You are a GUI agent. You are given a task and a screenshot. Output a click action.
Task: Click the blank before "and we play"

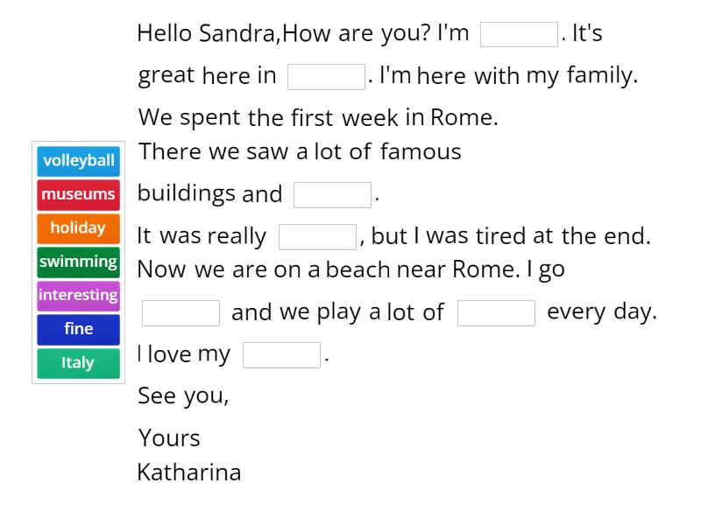click(181, 313)
